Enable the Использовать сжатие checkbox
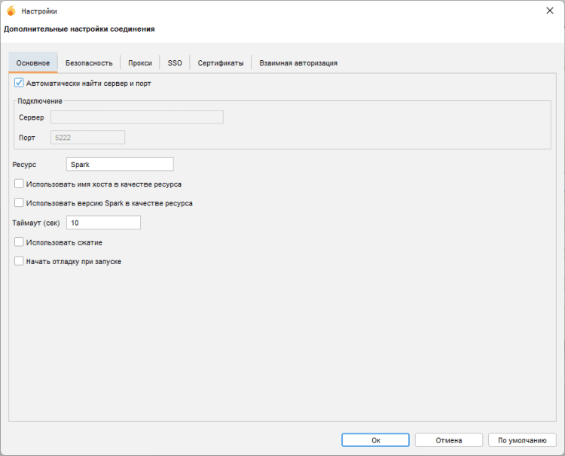This screenshot has height=456, width=565. pos(20,242)
